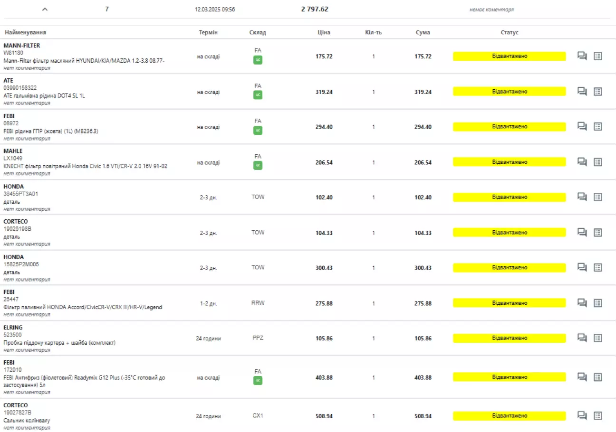Image resolution: width=616 pixels, height=432 pixels.
Task: Click yellow Відвантажено status for FEBI 26447
Action: [510, 303]
